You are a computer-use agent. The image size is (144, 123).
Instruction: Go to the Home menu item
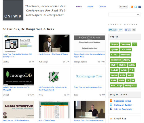(79, 7)
